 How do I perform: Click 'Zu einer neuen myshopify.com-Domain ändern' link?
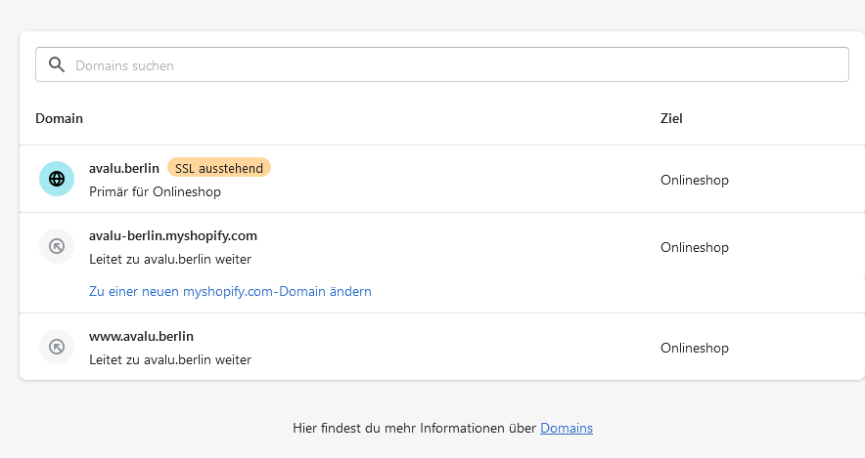[230, 291]
